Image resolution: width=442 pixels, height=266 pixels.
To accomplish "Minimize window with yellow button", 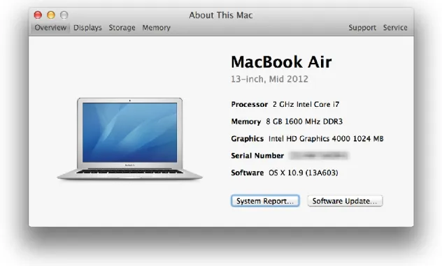I will [51, 15].
